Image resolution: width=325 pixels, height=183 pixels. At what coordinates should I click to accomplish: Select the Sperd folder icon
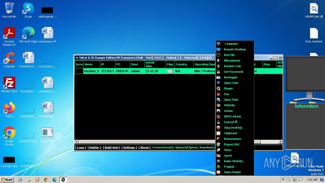[218, 156]
